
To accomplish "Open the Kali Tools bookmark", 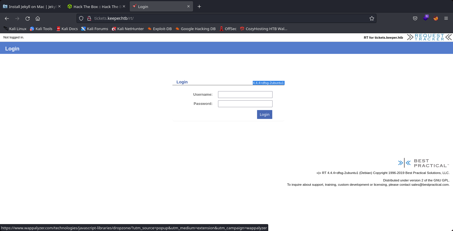I will pyautogui.click(x=41, y=29).
